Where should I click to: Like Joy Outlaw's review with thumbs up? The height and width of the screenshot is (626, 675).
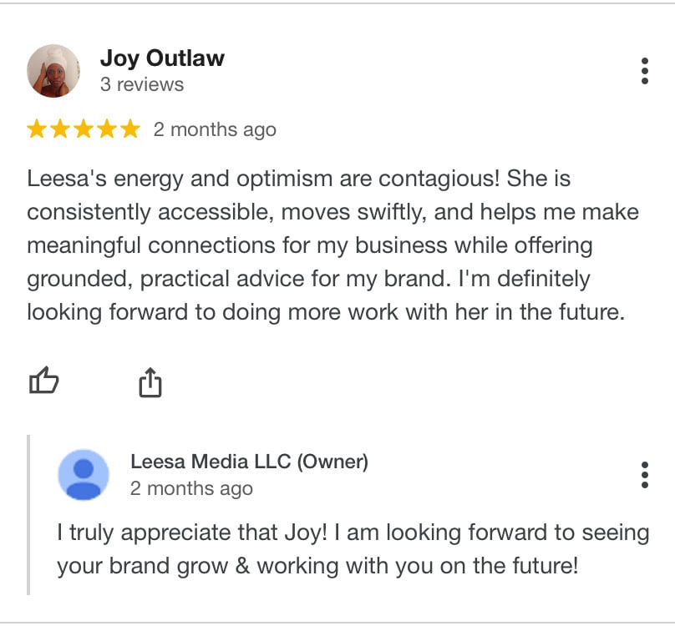pos(44,382)
